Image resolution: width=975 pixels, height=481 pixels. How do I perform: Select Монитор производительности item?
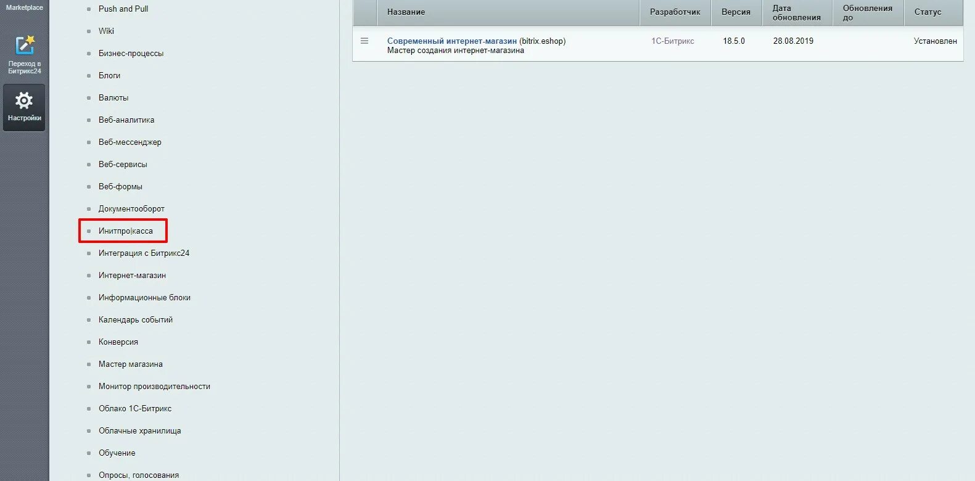coord(154,386)
